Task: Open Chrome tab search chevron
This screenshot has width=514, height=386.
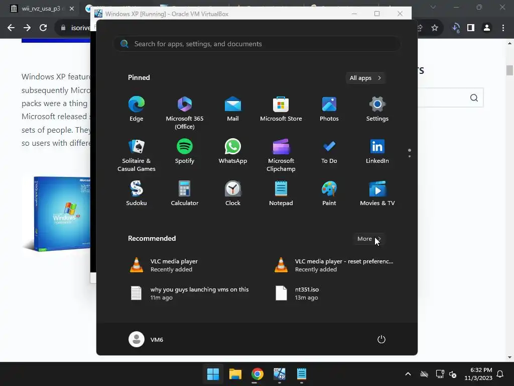Action: [x=433, y=7]
